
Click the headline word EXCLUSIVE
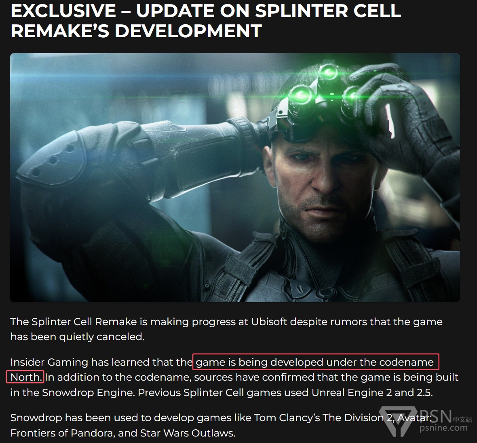63,11
